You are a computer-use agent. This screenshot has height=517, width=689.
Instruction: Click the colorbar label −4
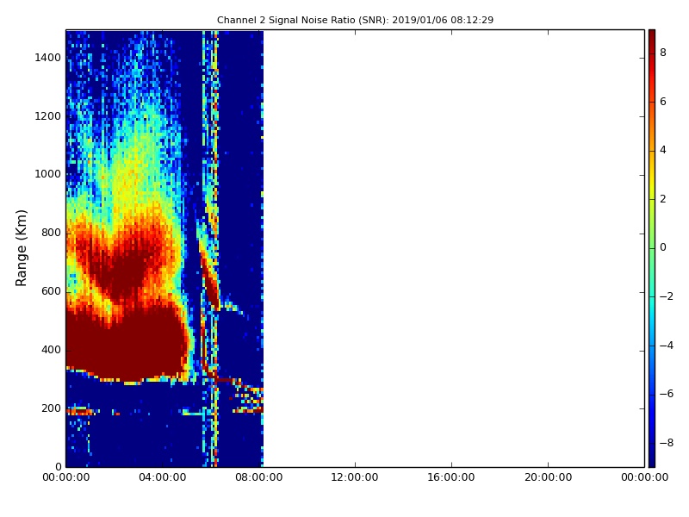pyautogui.click(x=666, y=346)
